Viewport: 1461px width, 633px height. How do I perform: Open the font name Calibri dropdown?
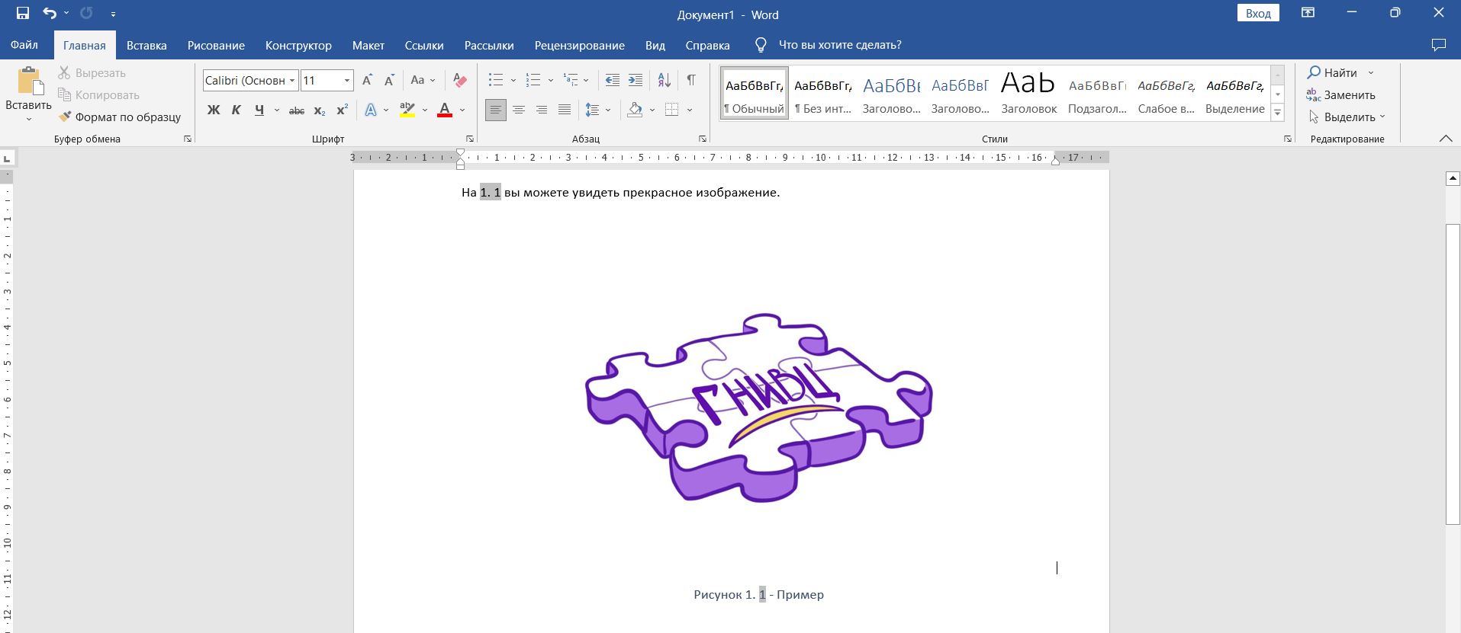pyautogui.click(x=292, y=80)
